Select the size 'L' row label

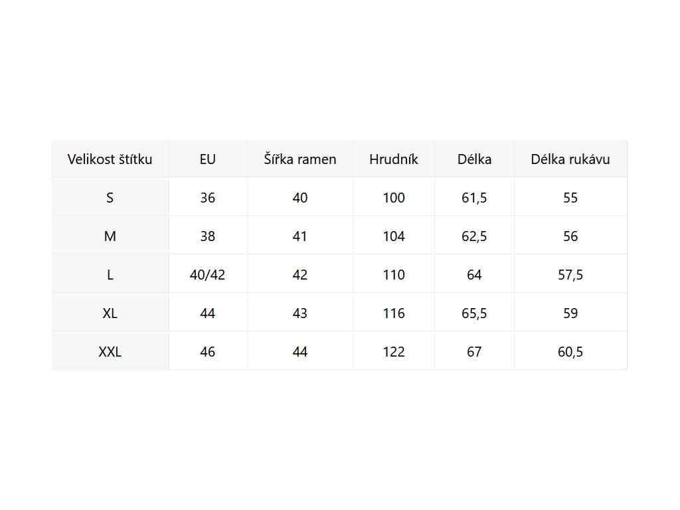point(110,275)
